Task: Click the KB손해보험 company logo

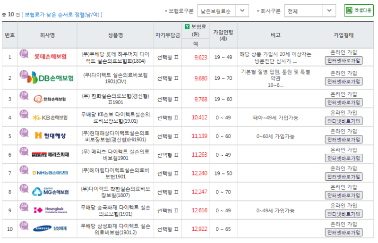Action: click(50, 117)
